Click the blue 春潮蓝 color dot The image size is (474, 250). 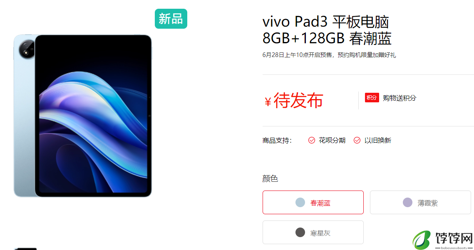(300, 202)
